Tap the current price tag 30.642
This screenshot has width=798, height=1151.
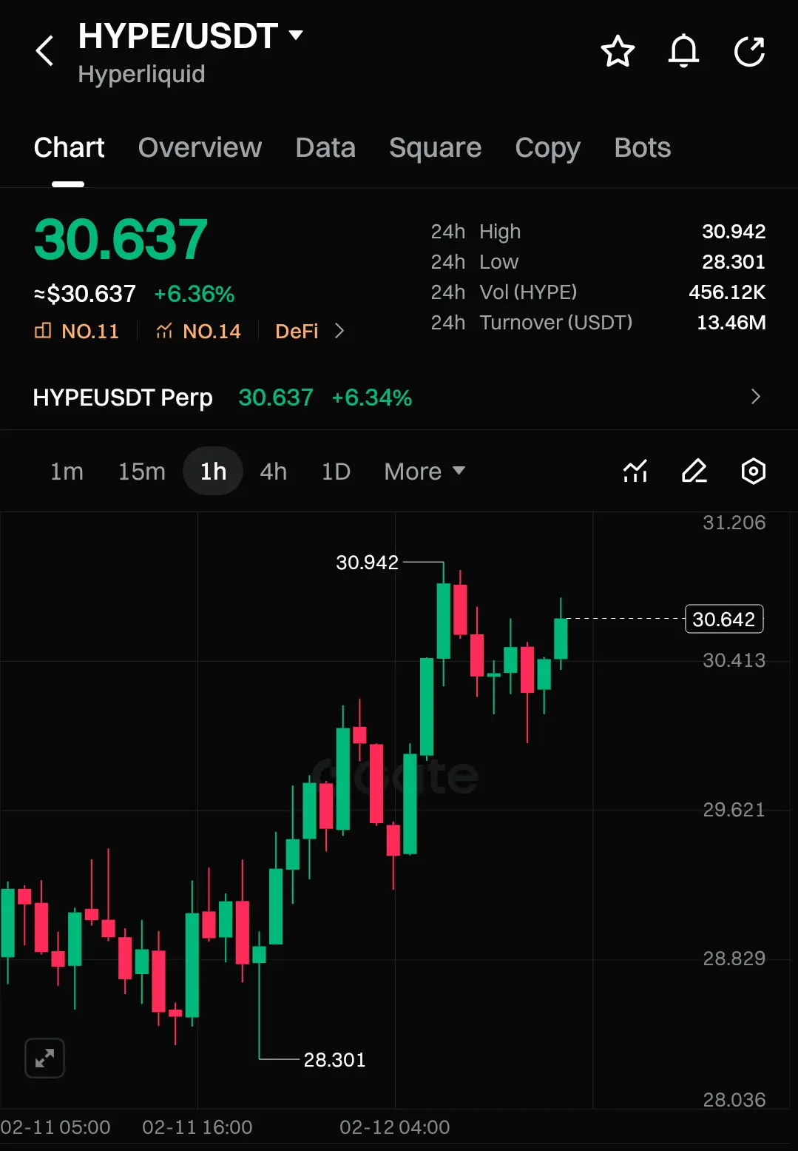[724, 619]
